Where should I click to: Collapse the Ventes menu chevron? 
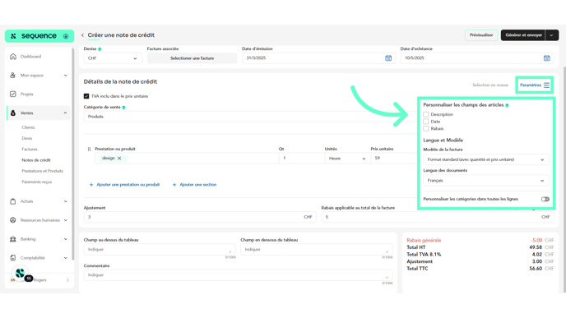coord(65,113)
